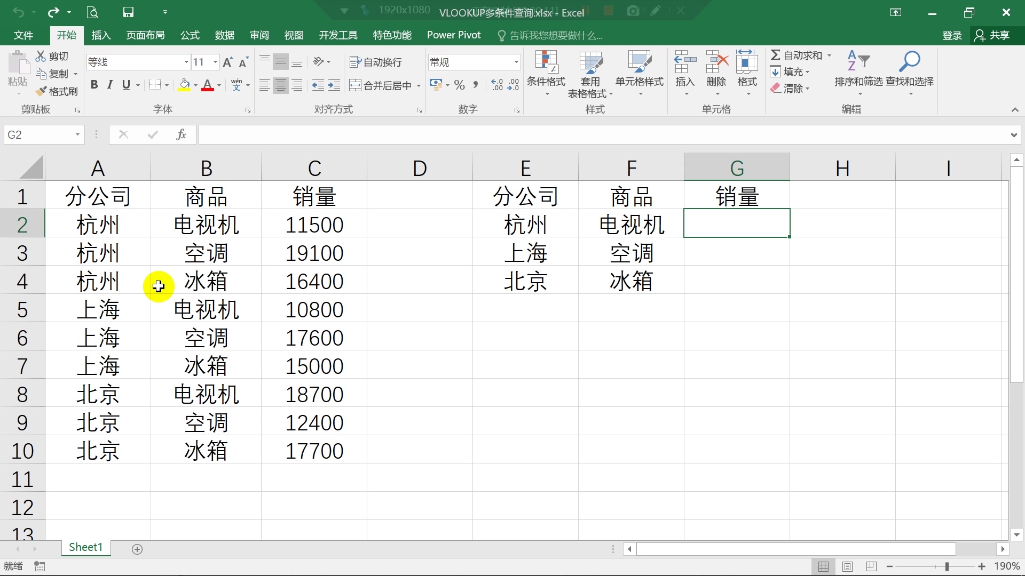The image size is (1025, 576).
Task: Click the Format Painter brush icon
Action: click(41, 91)
